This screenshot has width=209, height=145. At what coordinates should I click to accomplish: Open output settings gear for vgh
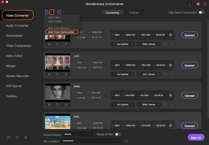[171, 65]
